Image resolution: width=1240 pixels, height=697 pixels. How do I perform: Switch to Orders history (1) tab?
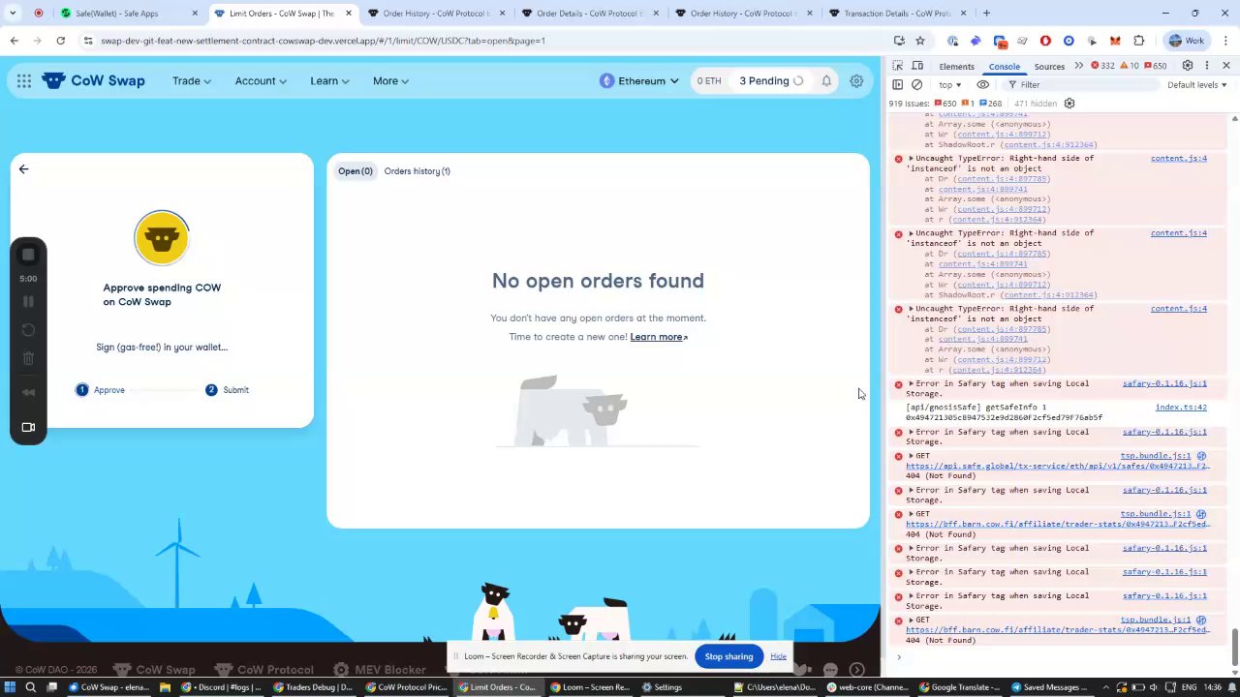[x=417, y=171]
